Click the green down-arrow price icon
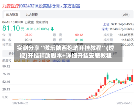Viewport: 137px width, 105px height. (x=52, y=29)
